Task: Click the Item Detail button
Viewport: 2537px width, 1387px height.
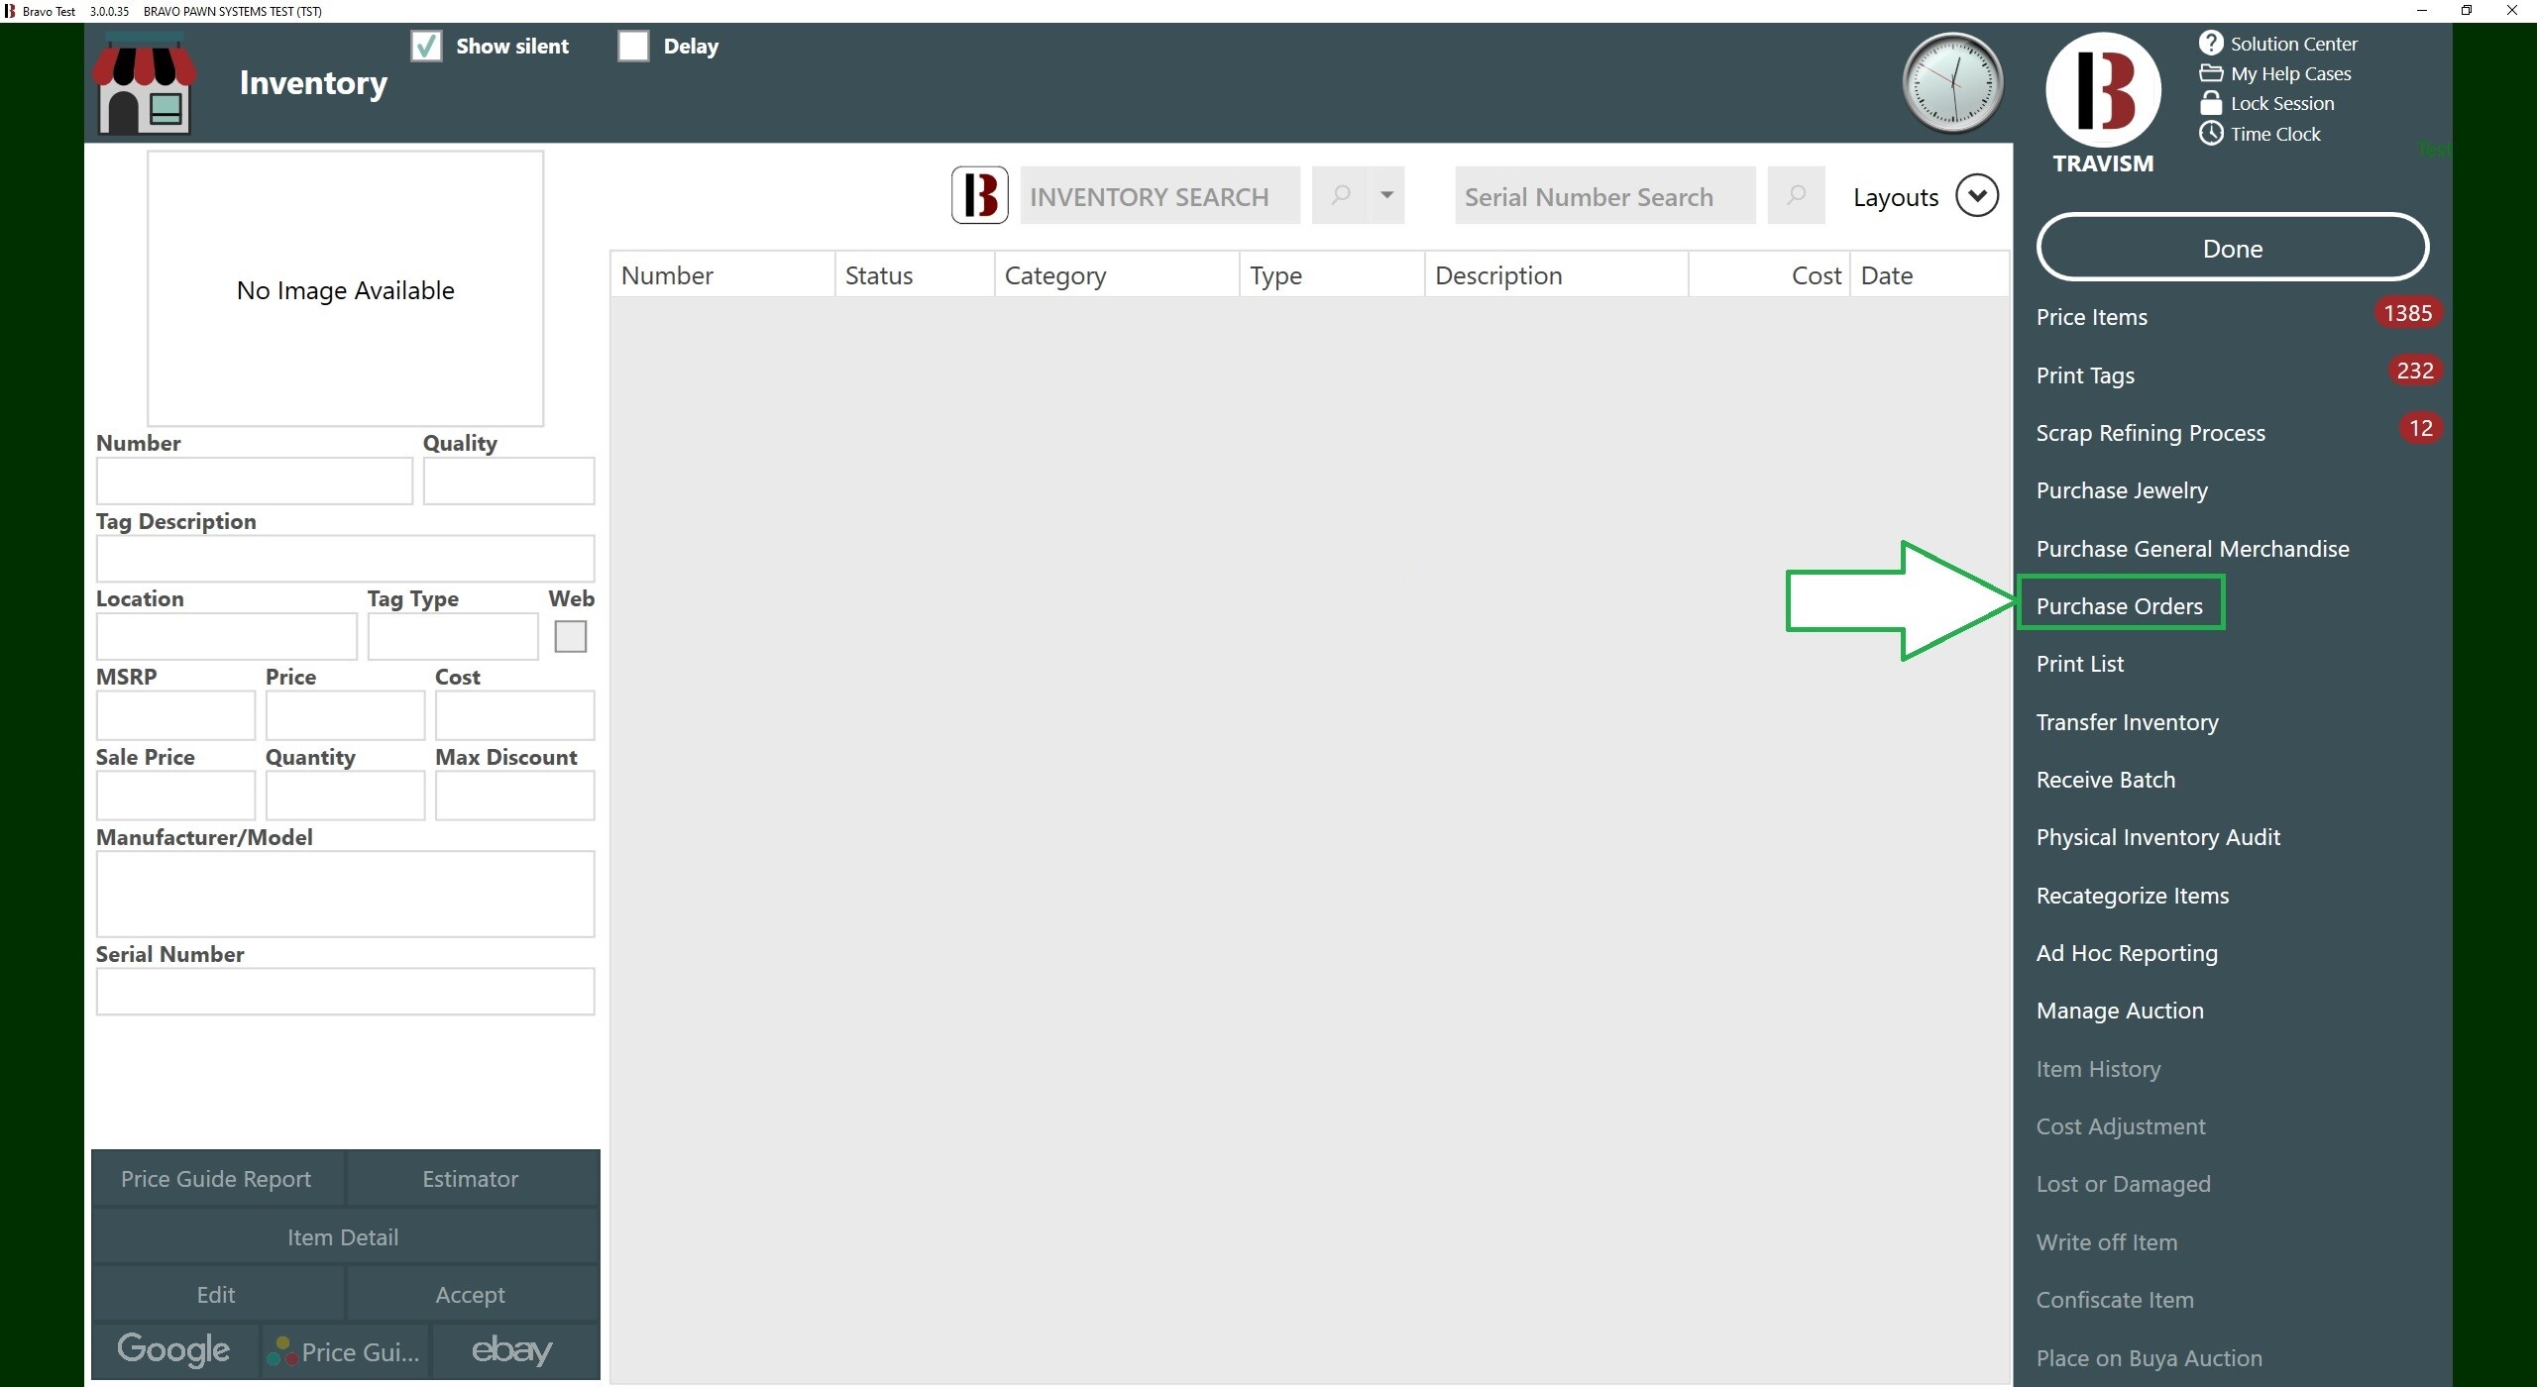Action: coord(345,1237)
